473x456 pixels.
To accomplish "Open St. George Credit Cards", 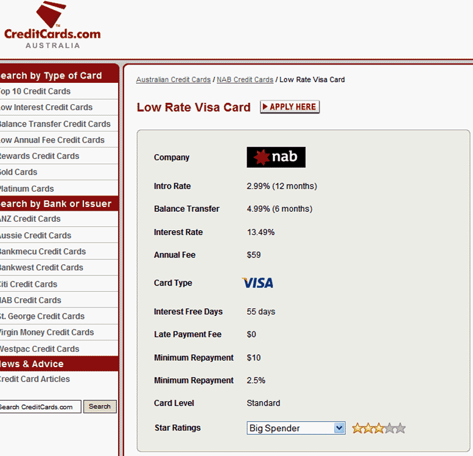I will tap(42, 316).
